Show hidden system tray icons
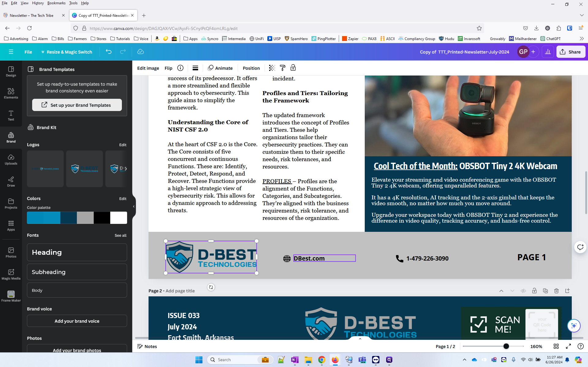 [465, 360]
